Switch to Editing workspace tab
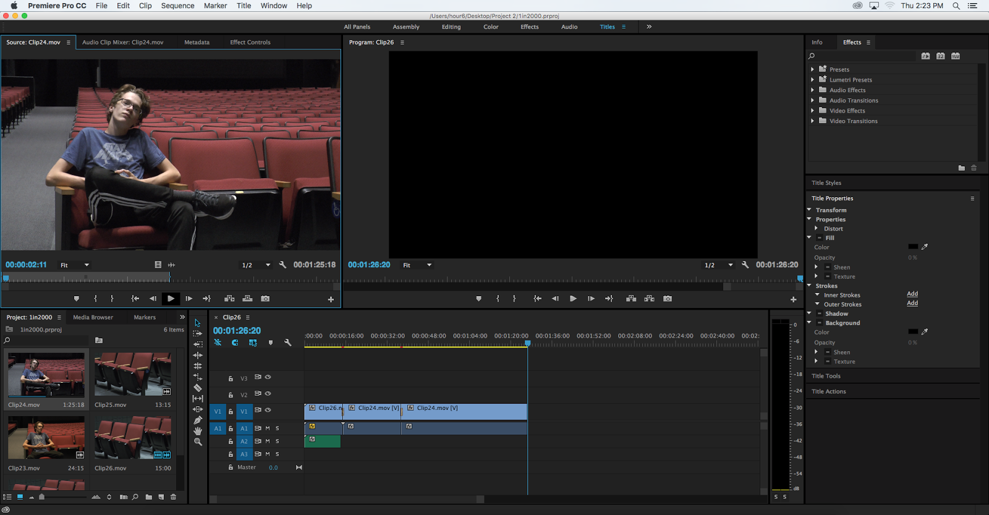The width and height of the screenshot is (989, 515). (x=451, y=27)
